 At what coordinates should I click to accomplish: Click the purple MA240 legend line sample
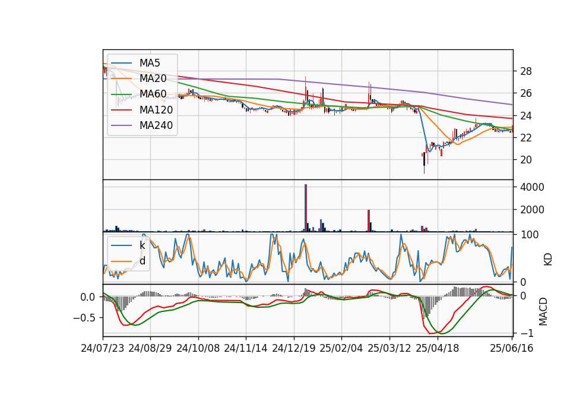pyautogui.click(x=121, y=125)
